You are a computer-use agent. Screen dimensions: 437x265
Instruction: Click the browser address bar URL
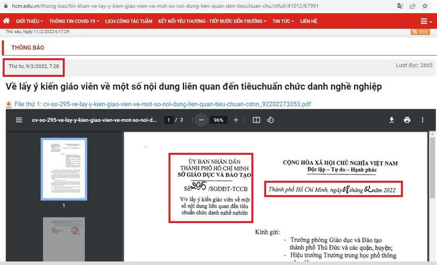point(165,6)
